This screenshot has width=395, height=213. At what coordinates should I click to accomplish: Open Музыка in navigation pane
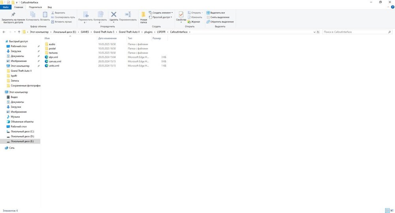[15, 117]
